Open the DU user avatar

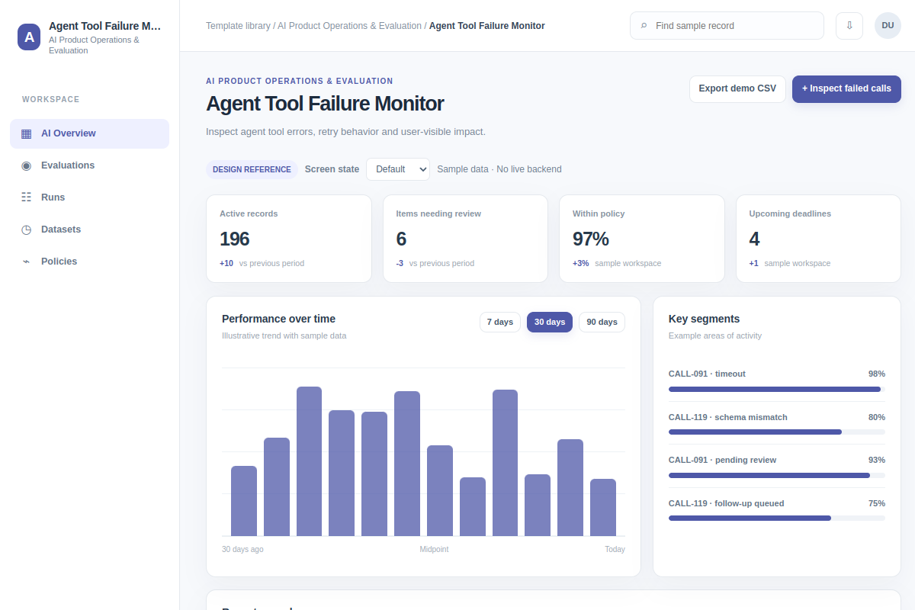tap(888, 25)
